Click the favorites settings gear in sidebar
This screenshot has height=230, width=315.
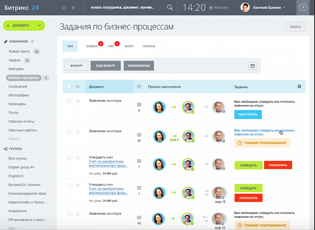click(x=32, y=41)
